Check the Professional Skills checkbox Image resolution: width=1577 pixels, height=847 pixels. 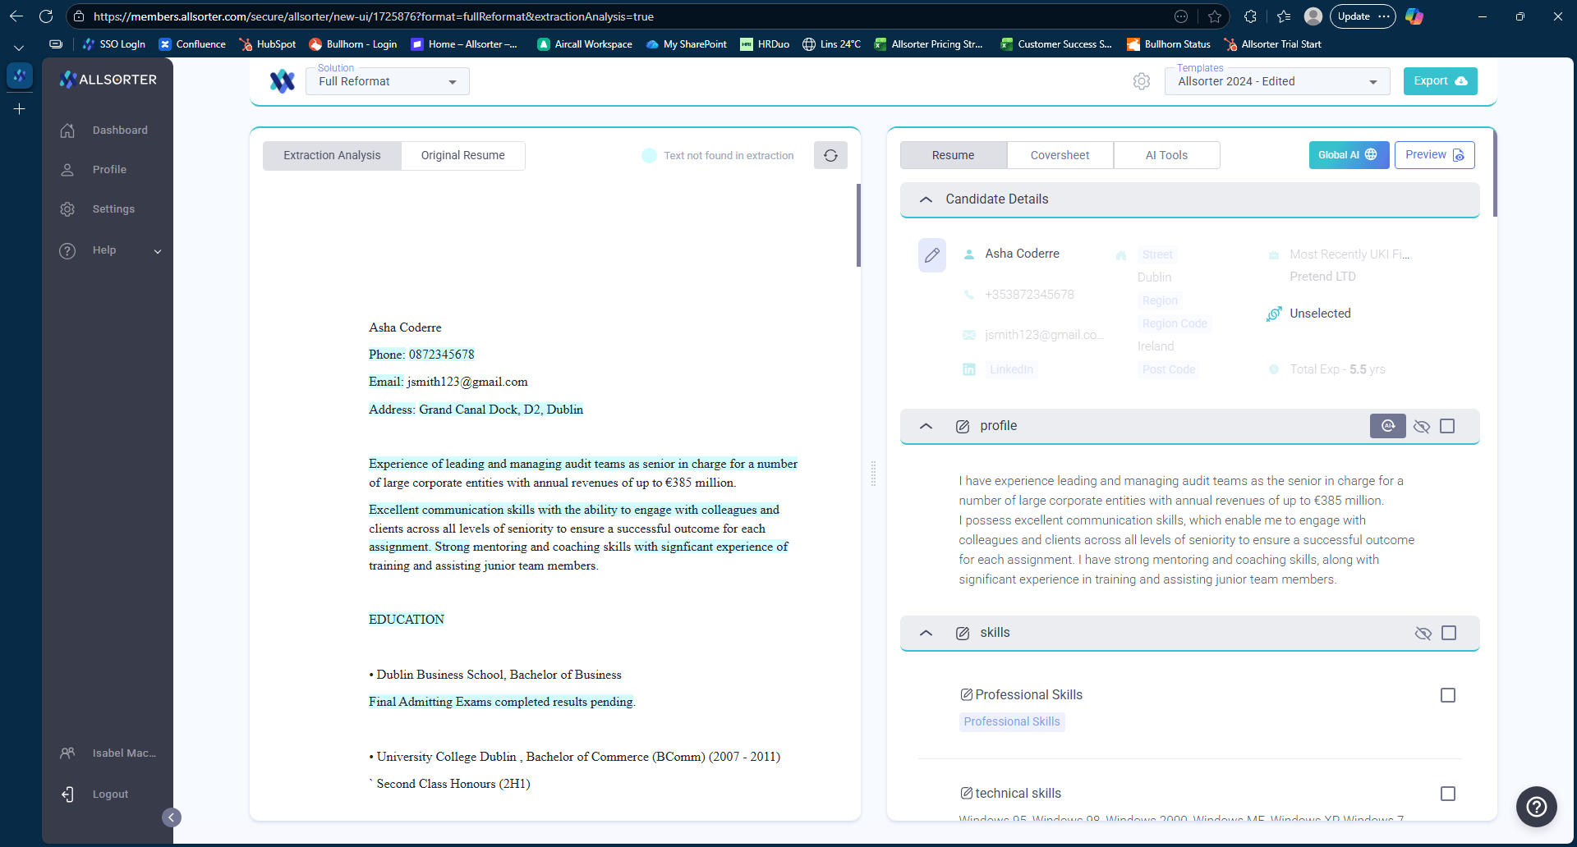tap(1448, 695)
